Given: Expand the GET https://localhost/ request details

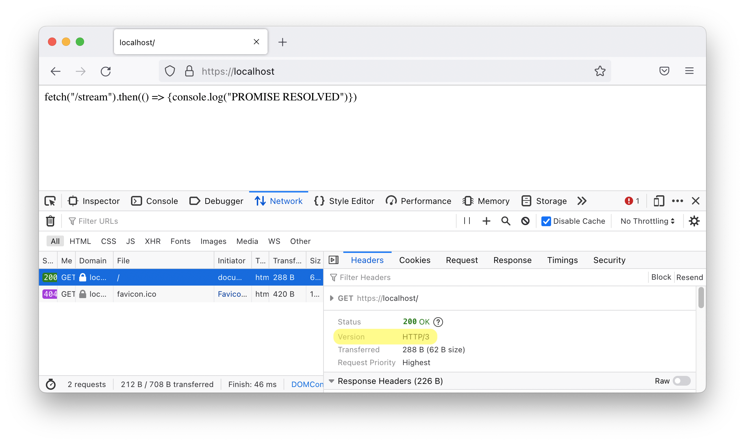Looking at the screenshot, I should (331, 298).
